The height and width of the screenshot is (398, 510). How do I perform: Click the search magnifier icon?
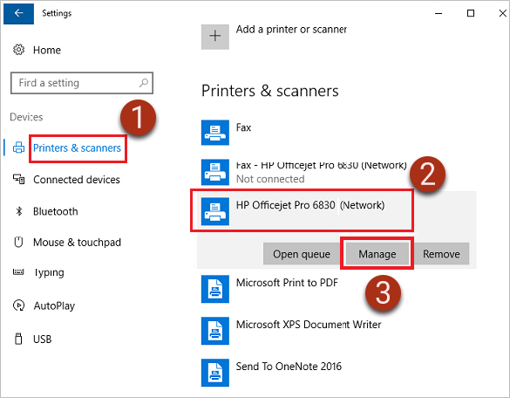point(144,83)
